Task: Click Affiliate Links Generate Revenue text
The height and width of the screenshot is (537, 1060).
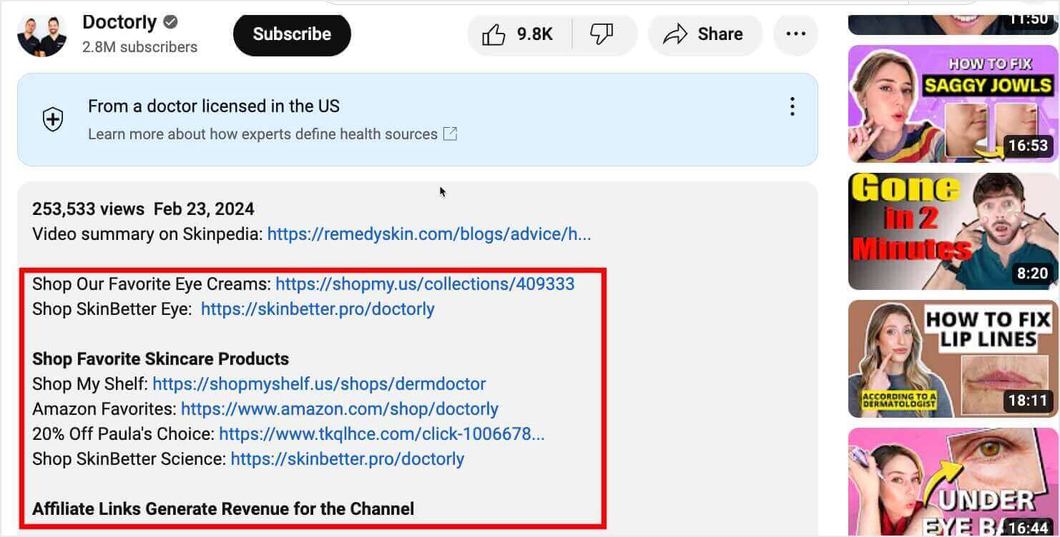Action: coord(223,509)
